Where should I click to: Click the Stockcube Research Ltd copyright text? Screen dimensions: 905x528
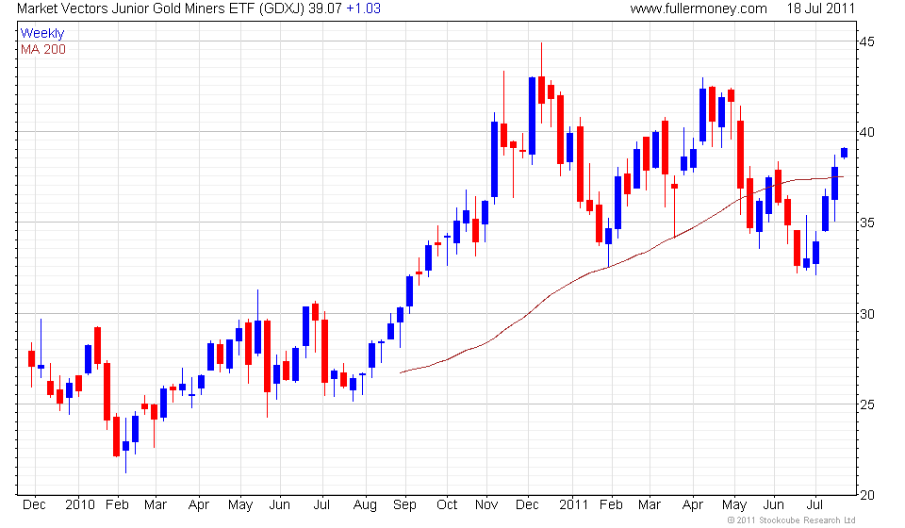pos(791,520)
